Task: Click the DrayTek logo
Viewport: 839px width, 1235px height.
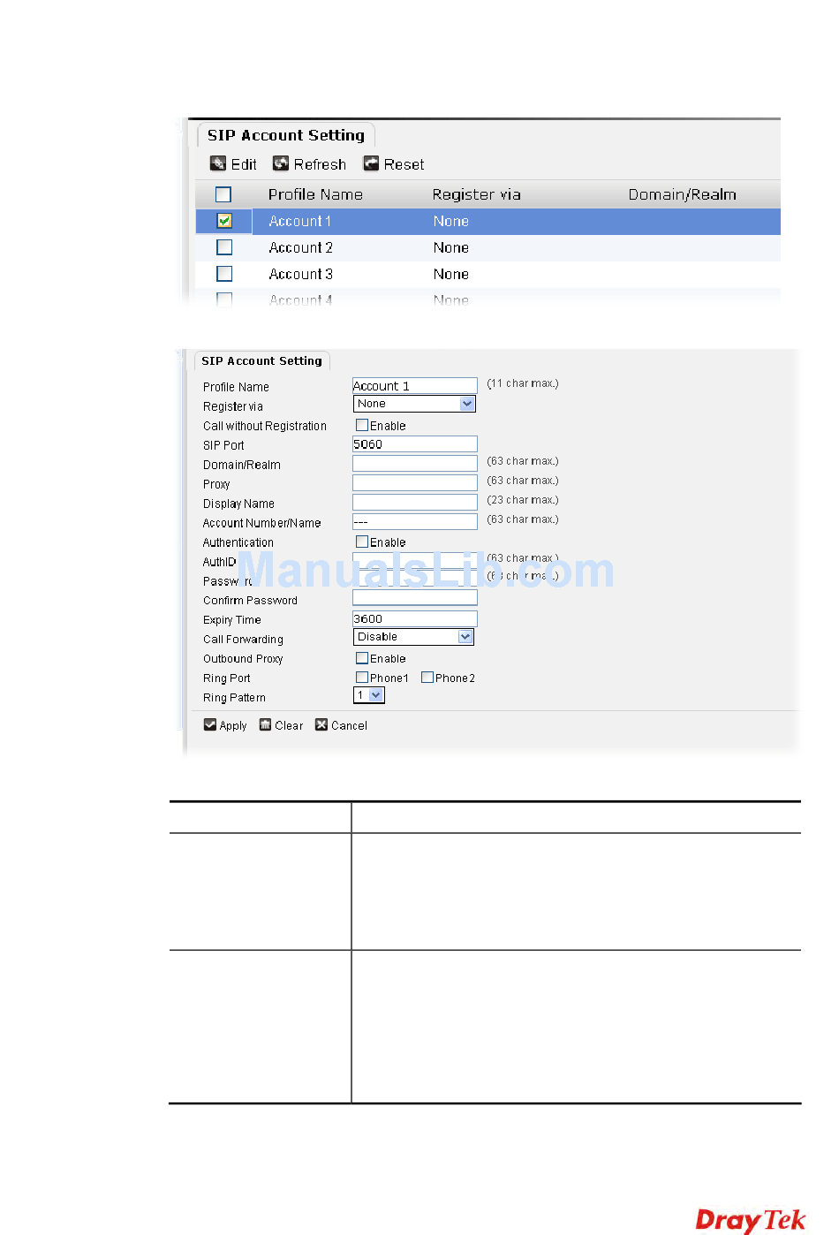Action: pos(751,1220)
